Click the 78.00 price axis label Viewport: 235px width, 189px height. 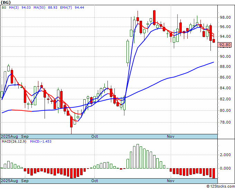click(x=225, y=122)
